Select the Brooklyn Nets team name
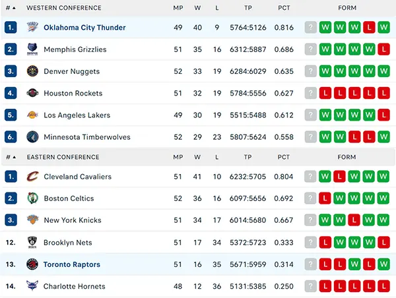 (68, 243)
